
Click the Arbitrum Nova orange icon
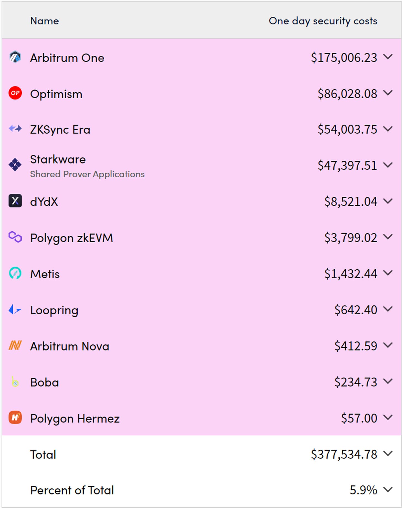click(x=15, y=345)
